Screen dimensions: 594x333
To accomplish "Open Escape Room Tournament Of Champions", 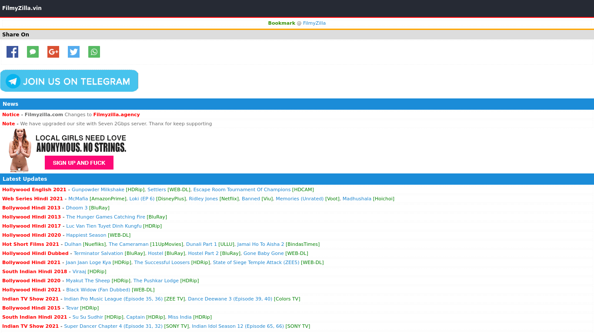I will point(242,190).
